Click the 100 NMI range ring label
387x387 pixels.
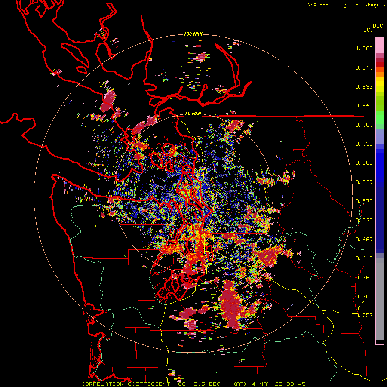(x=193, y=34)
